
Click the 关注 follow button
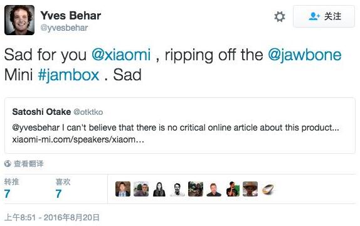[x=324, y=16]
